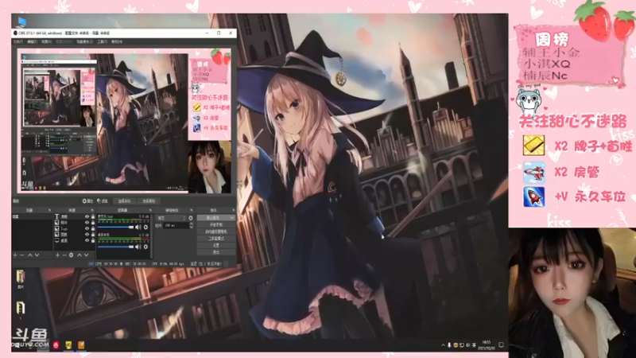
Task: Toggle visibility eye of the source above Logo
Action: (87, 223)
